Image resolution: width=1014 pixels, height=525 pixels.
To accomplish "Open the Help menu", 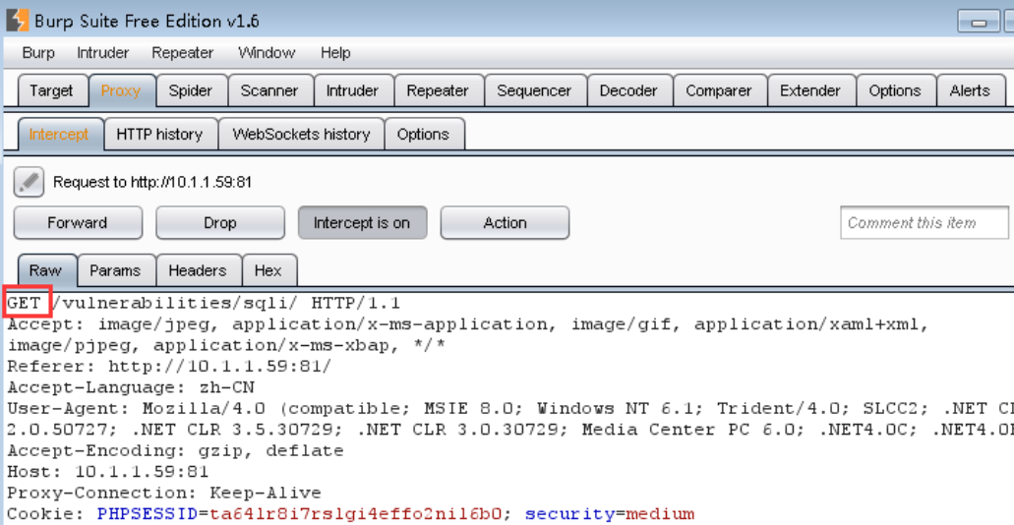I will click(335, 53).
